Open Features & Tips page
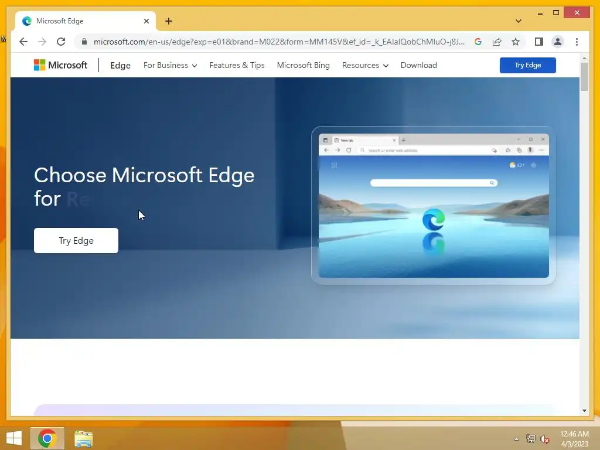The image size is (600, 450). point(237,66)
